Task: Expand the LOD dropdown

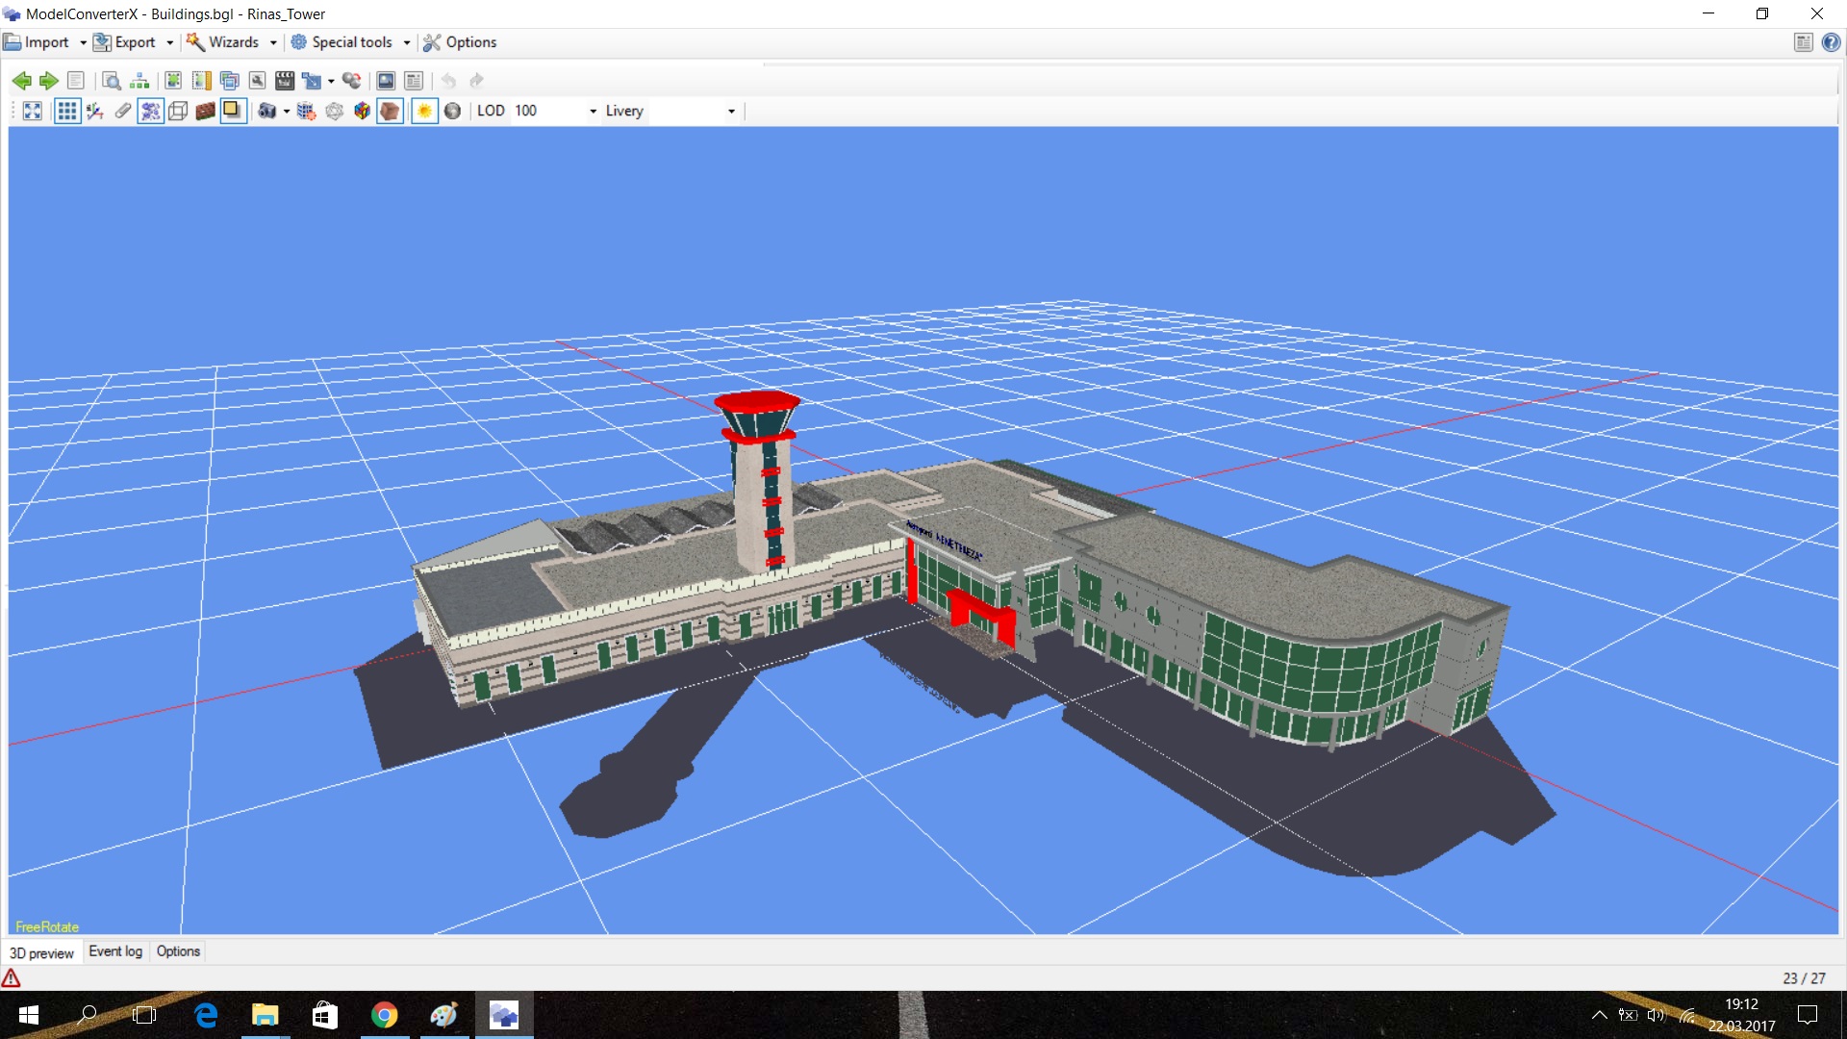Action: [x=593, y=112]
